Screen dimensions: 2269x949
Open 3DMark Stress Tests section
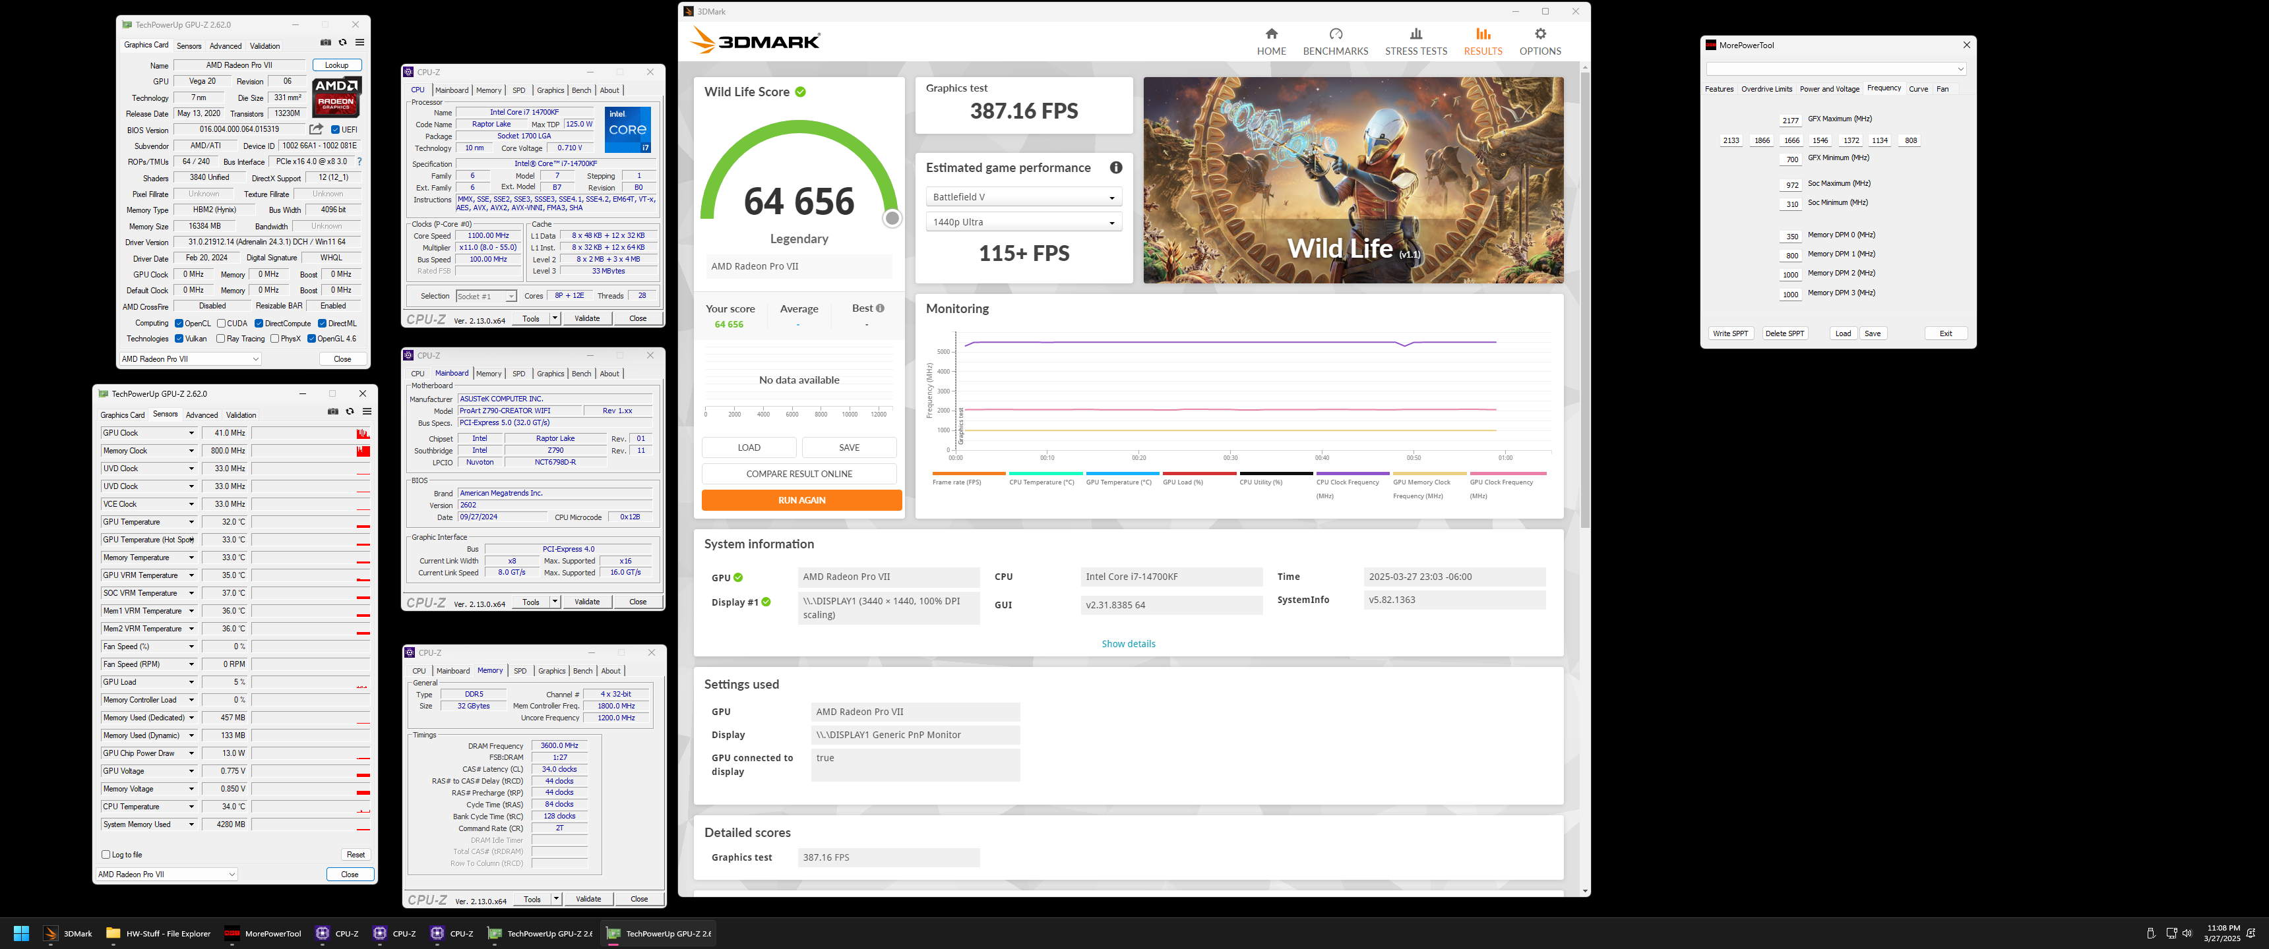1415,42
